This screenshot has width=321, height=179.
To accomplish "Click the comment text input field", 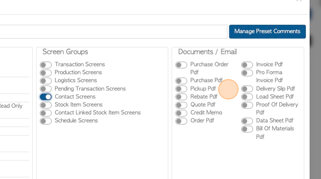I will (113, 32).
